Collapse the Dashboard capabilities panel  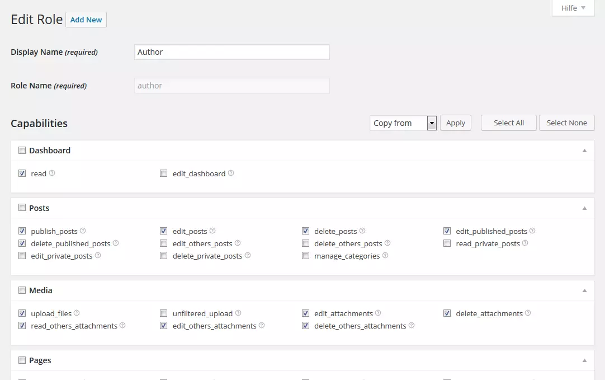(584, 151)
